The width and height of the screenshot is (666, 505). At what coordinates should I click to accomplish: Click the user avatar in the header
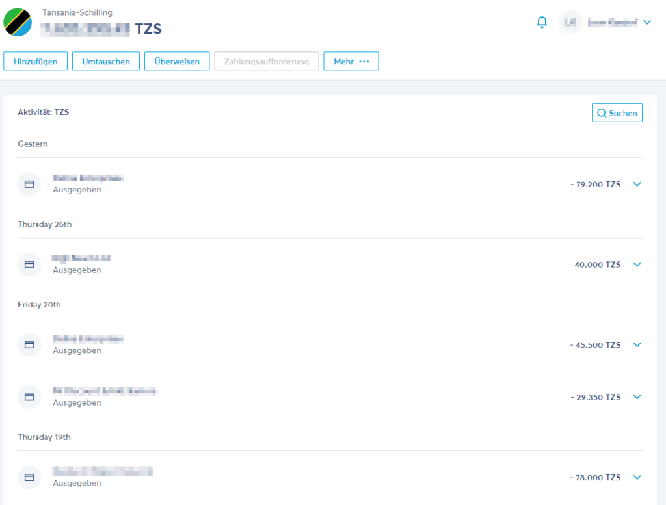tap(570, 22)
